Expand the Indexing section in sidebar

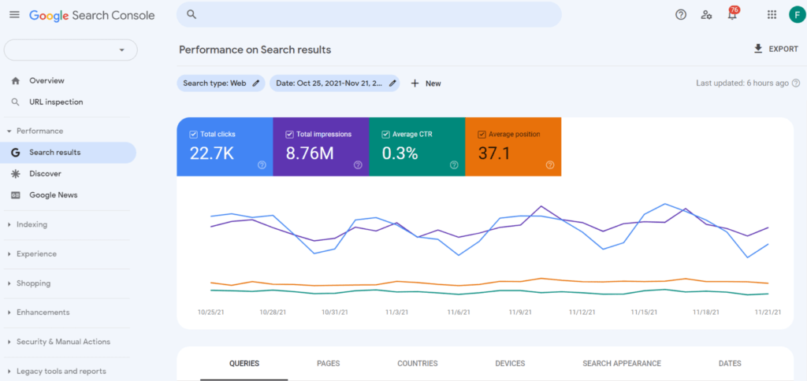[x=32, y=224]
